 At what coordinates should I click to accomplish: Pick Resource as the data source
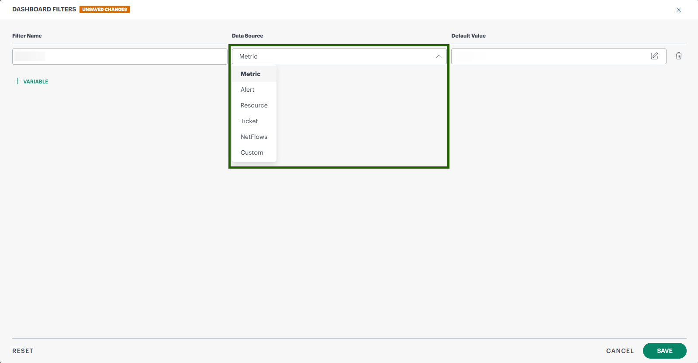pos(254,105)
